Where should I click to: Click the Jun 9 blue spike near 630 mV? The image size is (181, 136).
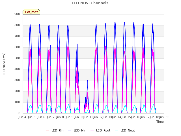[x=77, y=44]
